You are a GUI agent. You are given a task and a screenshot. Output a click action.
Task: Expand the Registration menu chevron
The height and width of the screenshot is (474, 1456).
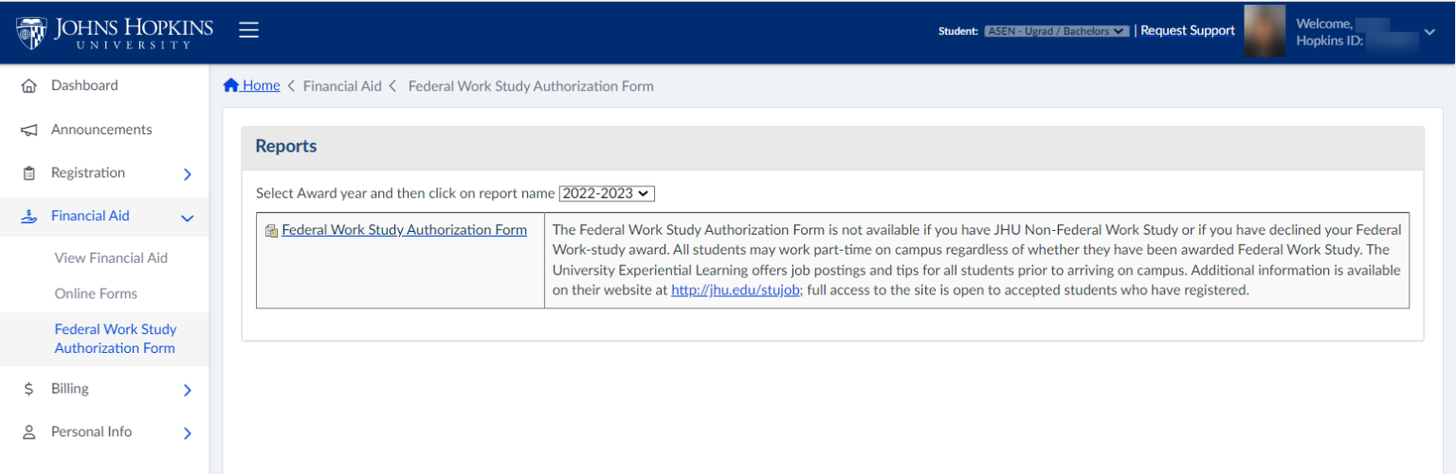coord(187,174)
